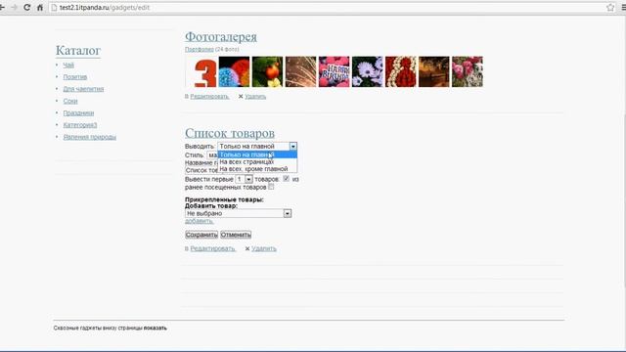Open the Вывести первые quantity dropdown
Screen dimensions: 626x352
coord(244,180)
